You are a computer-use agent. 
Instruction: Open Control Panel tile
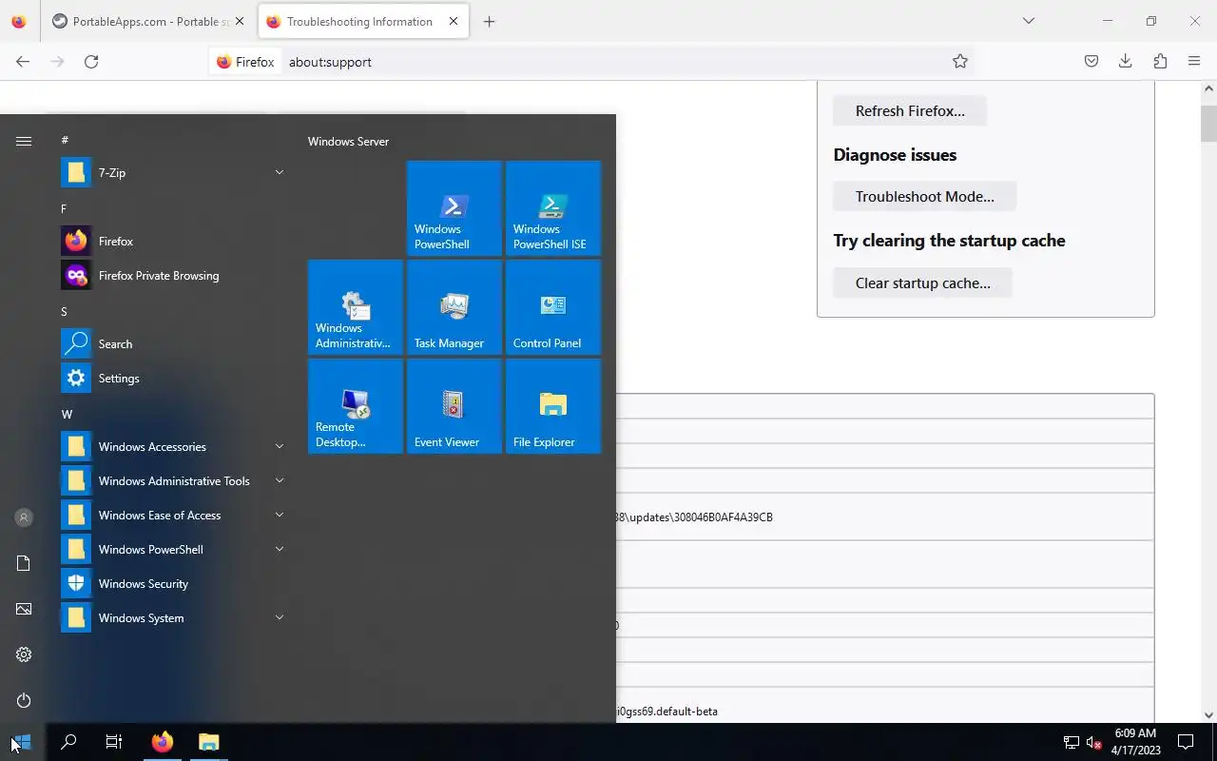pos(553,307)
